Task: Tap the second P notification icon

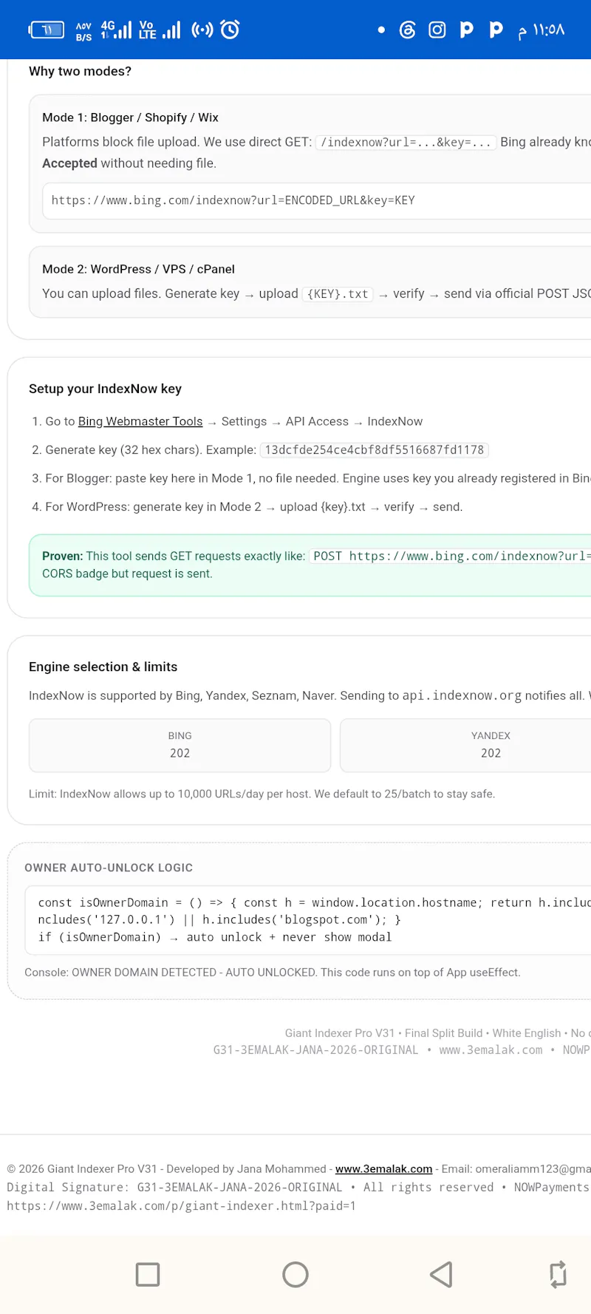Action: 496,30
